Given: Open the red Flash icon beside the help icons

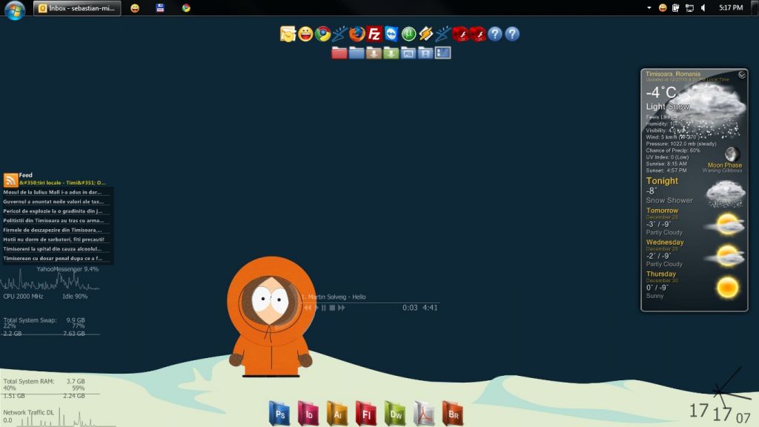Looking at the screenshot, I should [x=478, y=34].
